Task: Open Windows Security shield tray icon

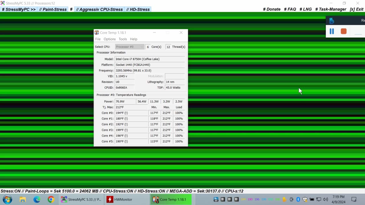Action: [x=305, y=199]
